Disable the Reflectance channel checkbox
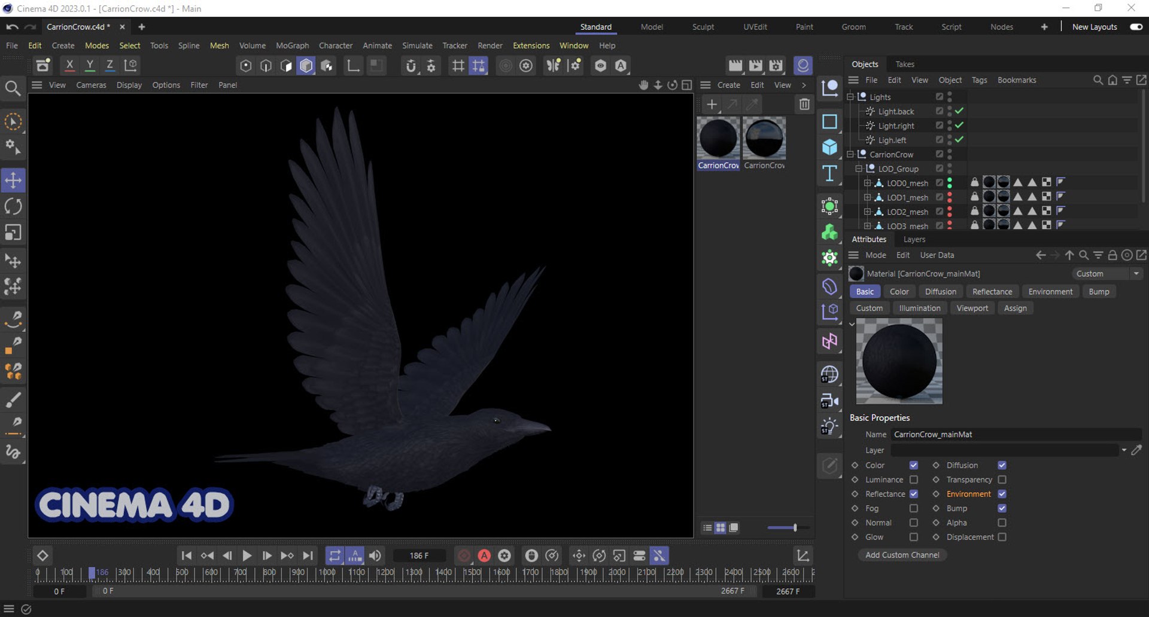 pyautogui.click(x=913, y=494)
